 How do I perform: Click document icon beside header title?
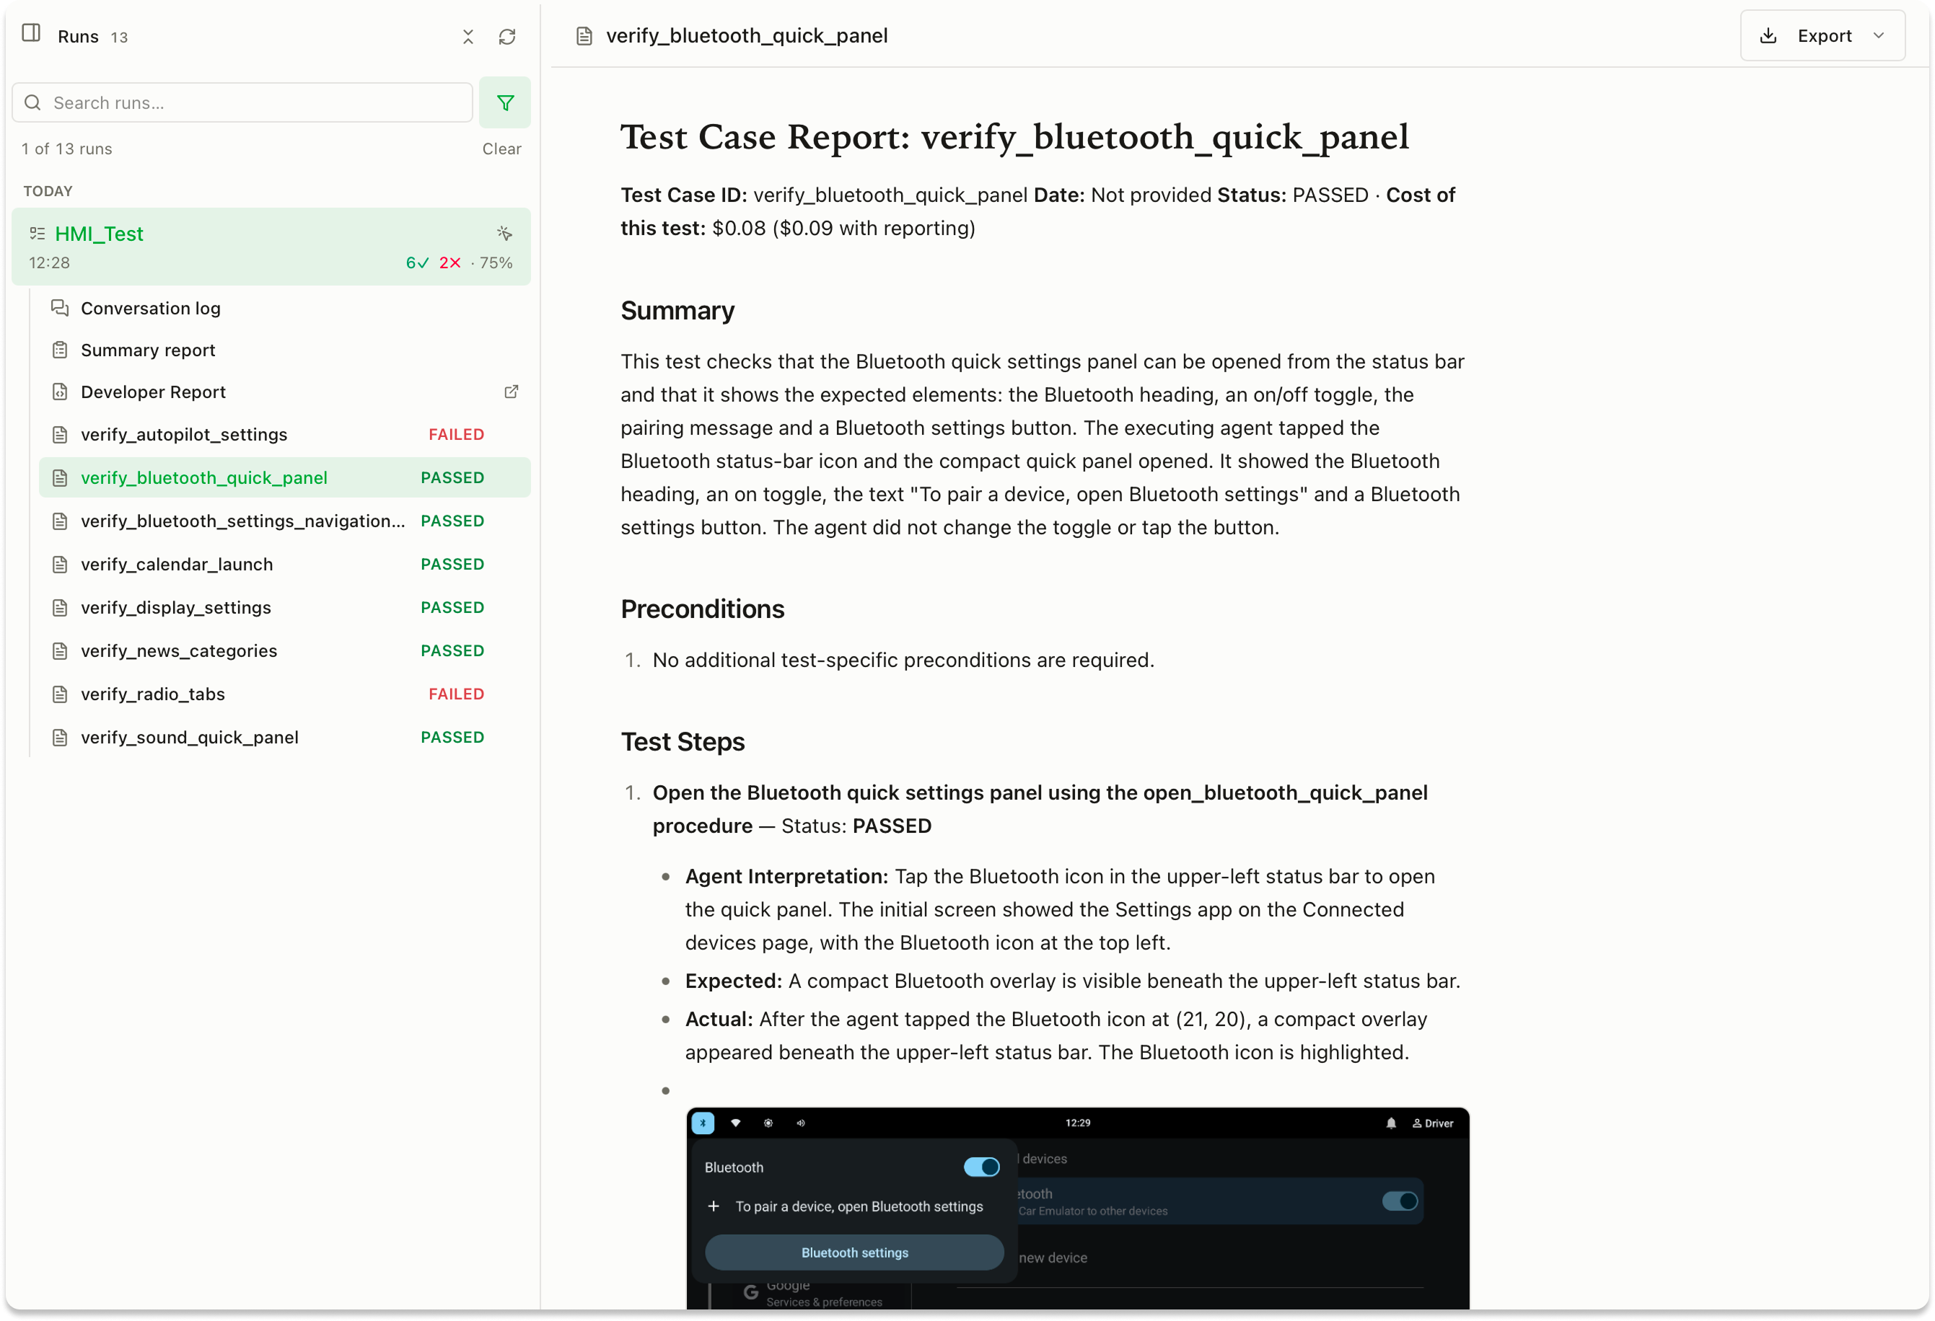tap(584, 36)
